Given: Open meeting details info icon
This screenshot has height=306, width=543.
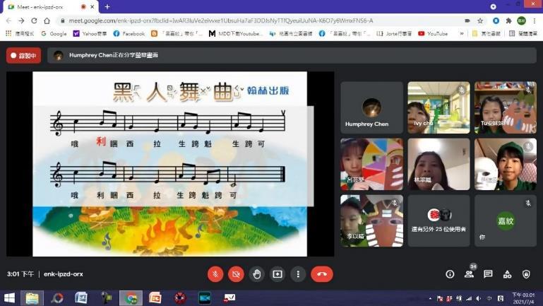Looking at the screenshot, I should click(450, 274).
